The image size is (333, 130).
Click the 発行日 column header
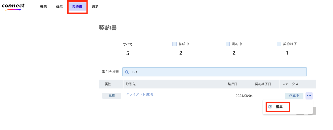pyautogui.click(x=232, y=84)
